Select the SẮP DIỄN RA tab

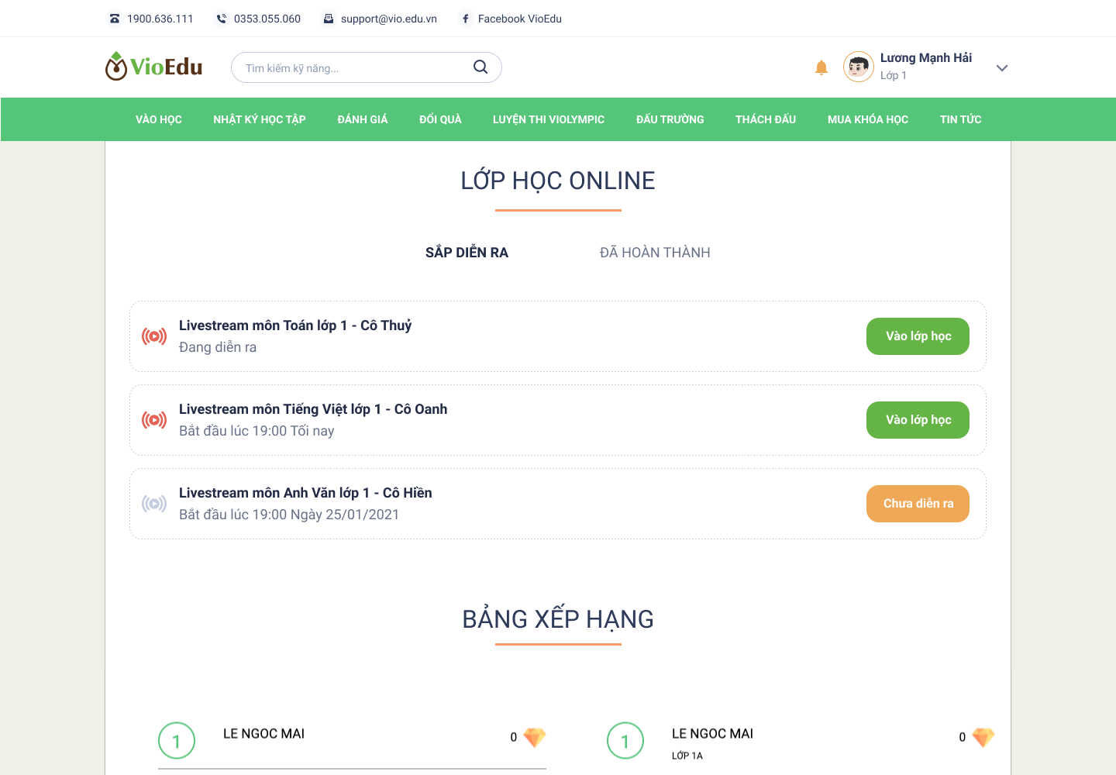(x=467, y=252)
